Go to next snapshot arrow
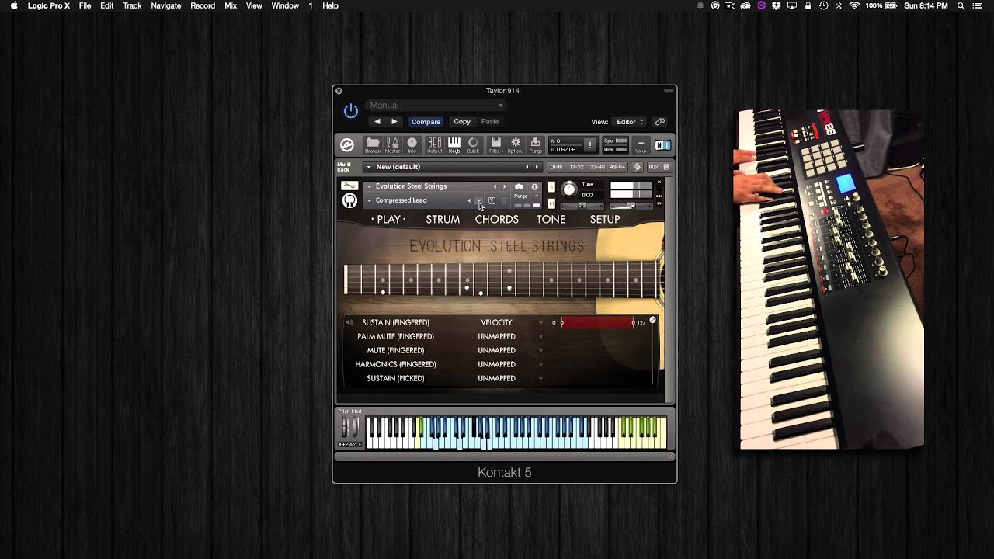994x559 pixels. (478, 200)
